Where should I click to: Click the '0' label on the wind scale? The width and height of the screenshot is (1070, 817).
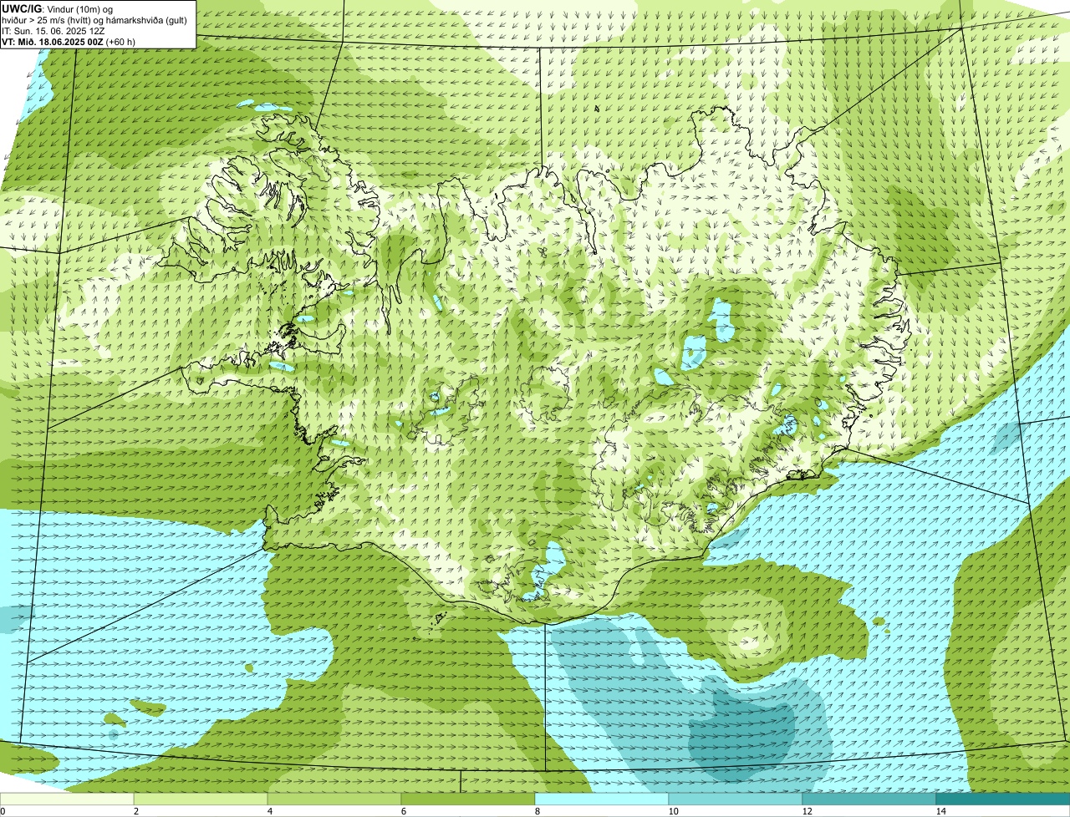3,811
